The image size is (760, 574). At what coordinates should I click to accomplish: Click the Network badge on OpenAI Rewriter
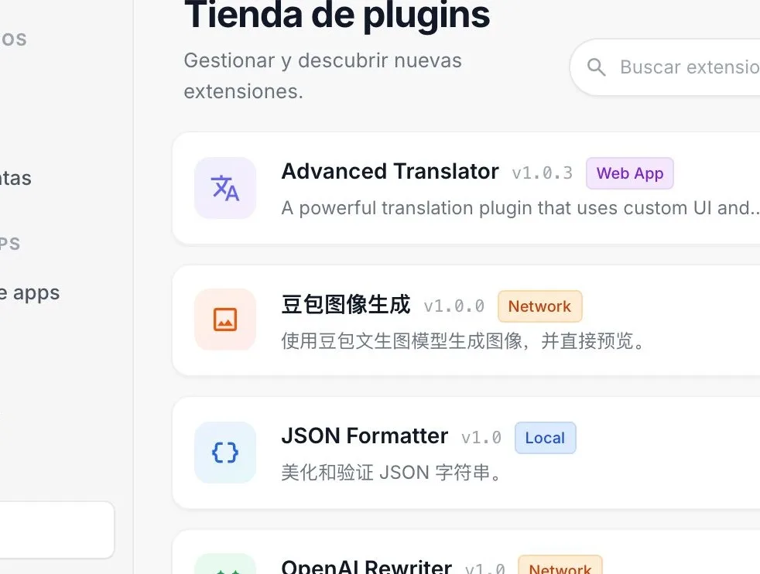[560, 565]
